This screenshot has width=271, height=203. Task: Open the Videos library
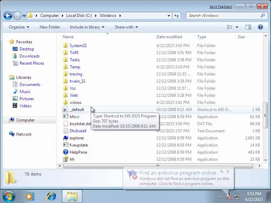pos(26,106)
